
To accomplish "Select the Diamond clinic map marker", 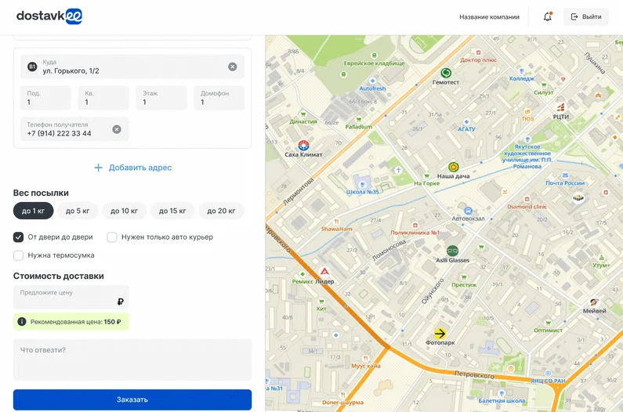I will click(x=527, y=199).
